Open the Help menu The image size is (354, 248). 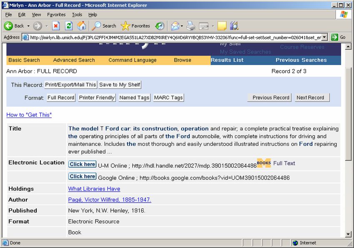(92, 15)
